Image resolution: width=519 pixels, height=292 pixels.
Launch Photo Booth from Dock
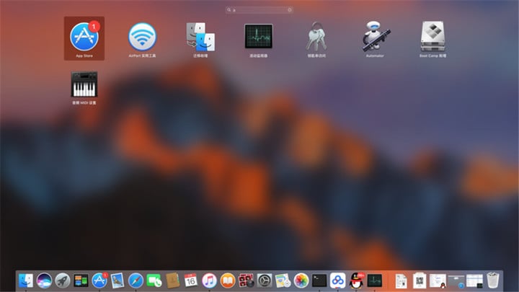tap(246, 280)
